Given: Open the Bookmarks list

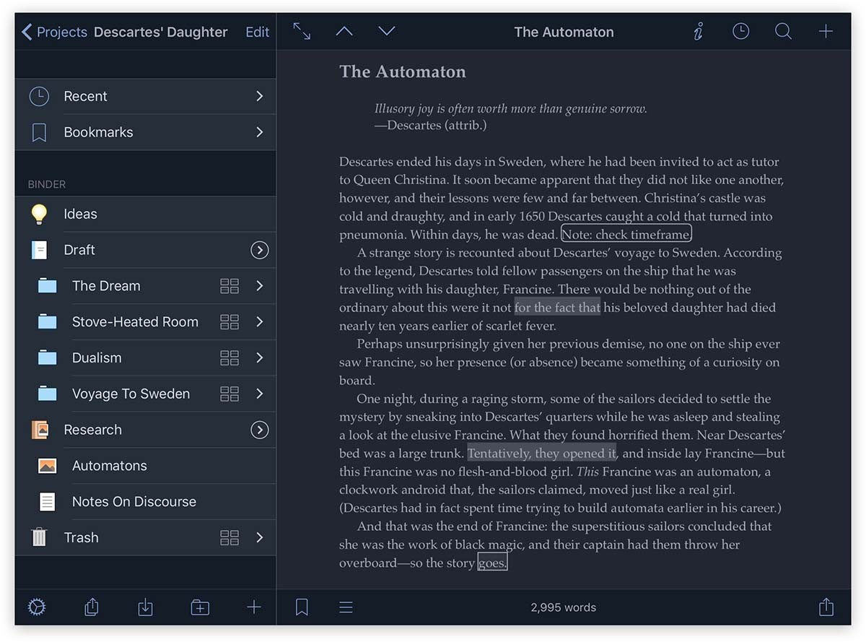Looking at the screenshot, I should pyautogui.click(x=145, y=132).
